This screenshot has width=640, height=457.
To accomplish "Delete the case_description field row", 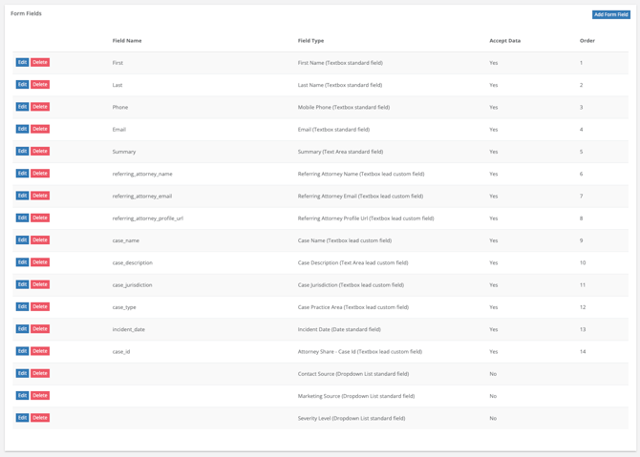I will pos(40,262).
